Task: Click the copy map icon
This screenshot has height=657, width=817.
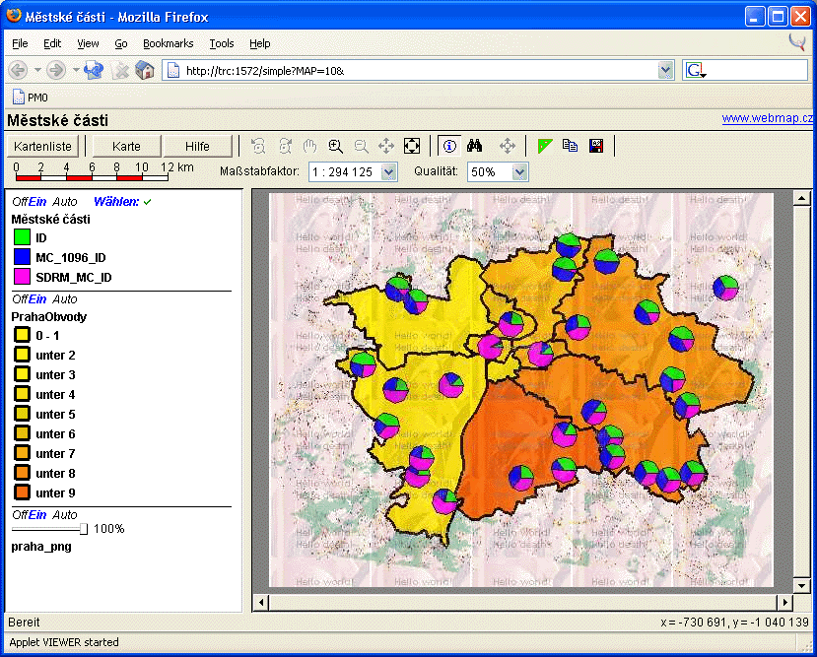Action: [x=571, y=146]
